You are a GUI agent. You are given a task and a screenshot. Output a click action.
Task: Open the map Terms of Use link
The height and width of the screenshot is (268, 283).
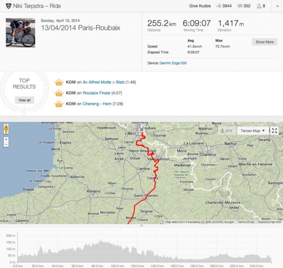(x=246, y=222)
